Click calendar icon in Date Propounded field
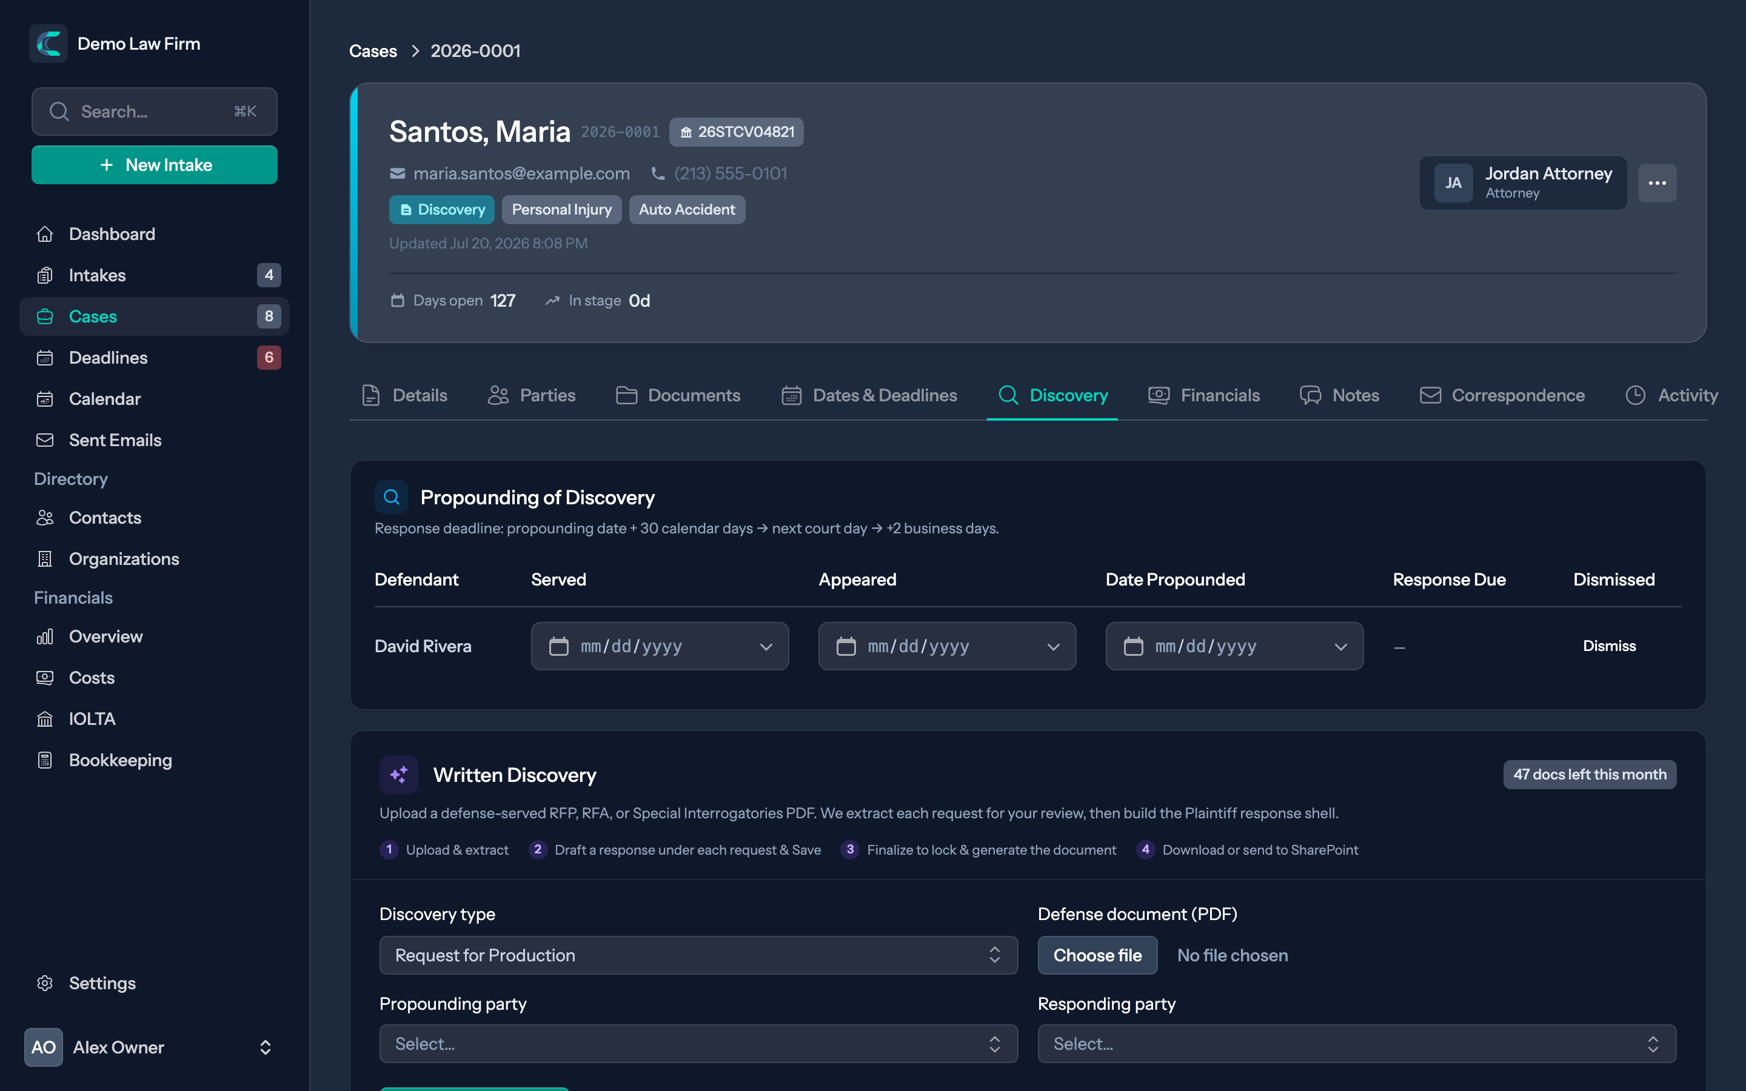Screen dimensions: 1746x1091 point(1134,646)
